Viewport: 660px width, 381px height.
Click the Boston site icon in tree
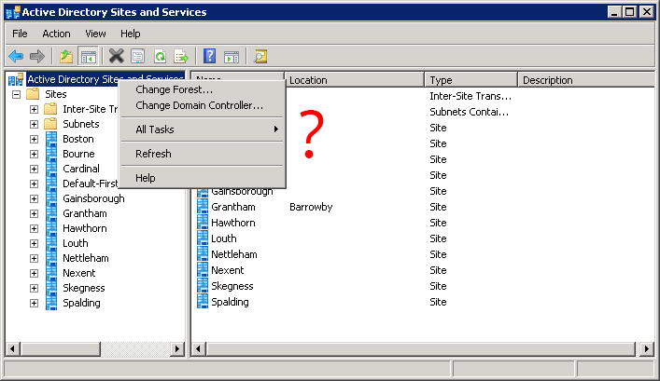point(51,139)
